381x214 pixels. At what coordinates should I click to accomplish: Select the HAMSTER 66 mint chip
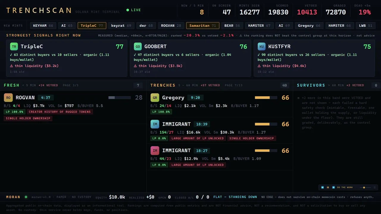(x=340, y=26)
